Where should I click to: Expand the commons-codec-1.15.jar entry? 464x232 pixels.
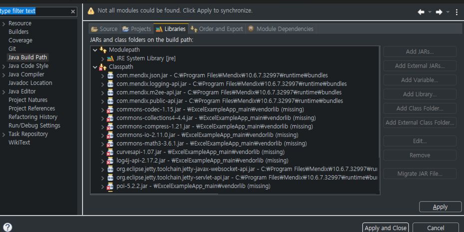103,109
